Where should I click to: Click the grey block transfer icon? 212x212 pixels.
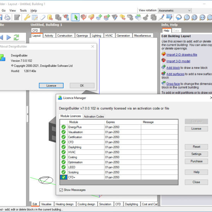(x=130, y=17)
